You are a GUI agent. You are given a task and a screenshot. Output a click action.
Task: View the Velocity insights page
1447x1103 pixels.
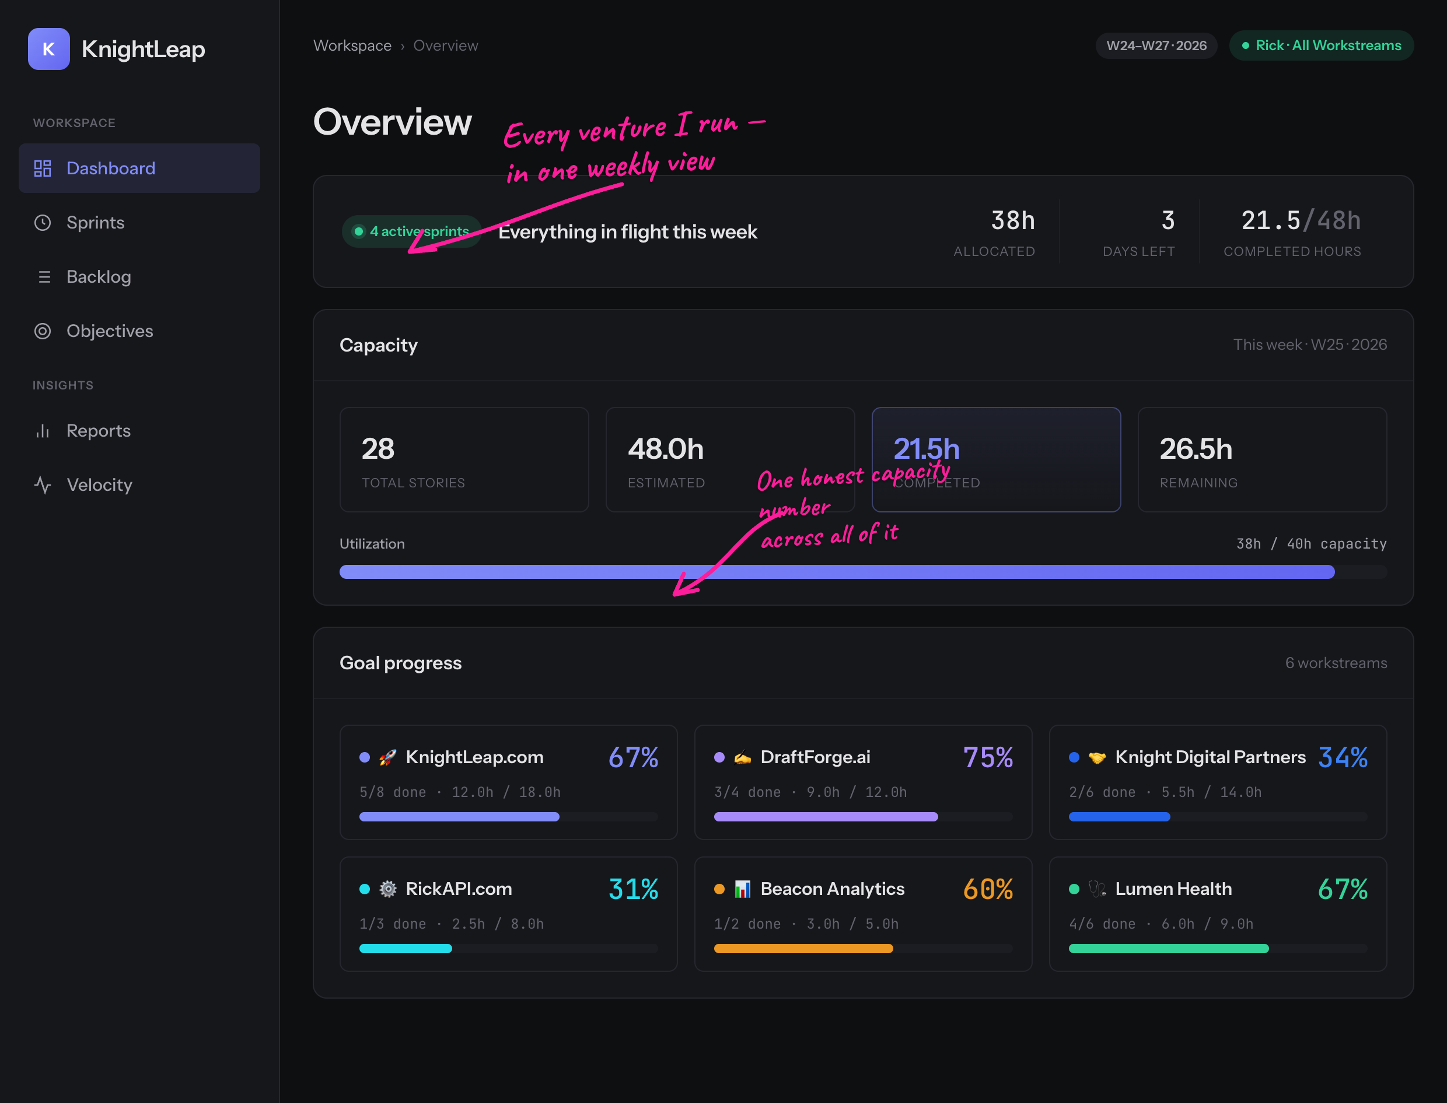pos(139,485)
